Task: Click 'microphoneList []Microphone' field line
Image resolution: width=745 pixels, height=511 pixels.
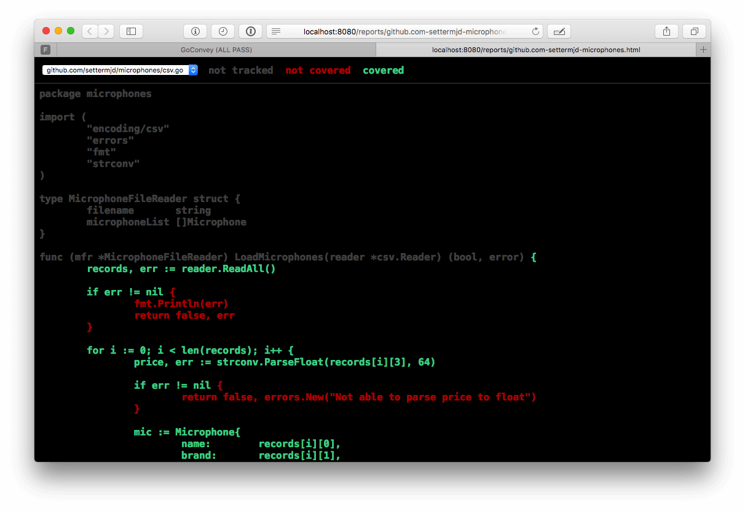Action: click(167, 222)
